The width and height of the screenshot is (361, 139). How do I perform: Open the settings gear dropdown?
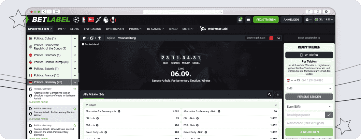coord(308,20)
